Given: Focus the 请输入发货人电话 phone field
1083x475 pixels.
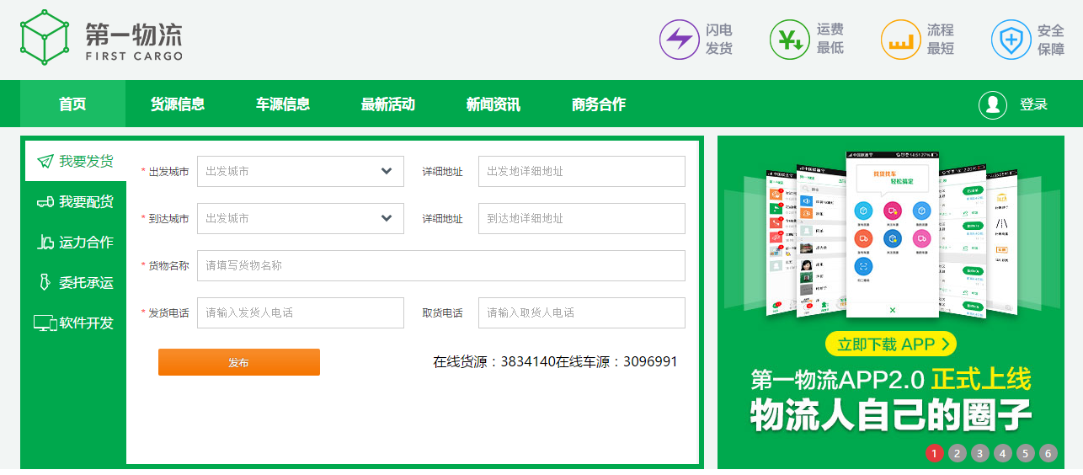Looking at the screenshot, I should (301, 312).
